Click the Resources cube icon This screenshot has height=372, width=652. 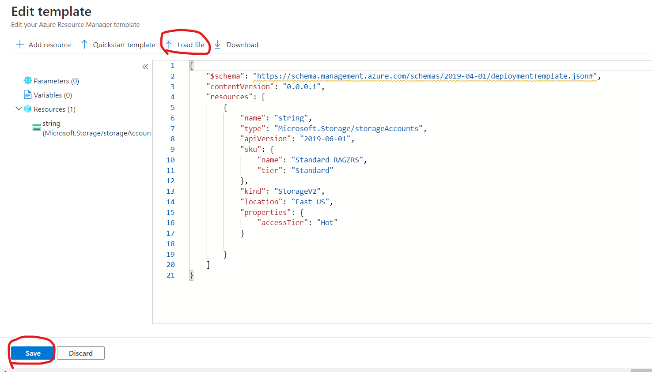[28, 109]
